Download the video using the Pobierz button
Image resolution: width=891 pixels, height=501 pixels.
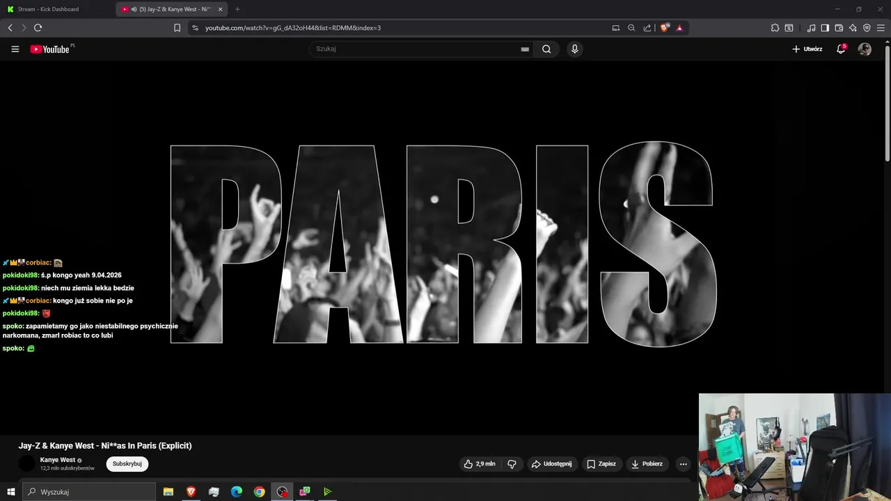647,464
